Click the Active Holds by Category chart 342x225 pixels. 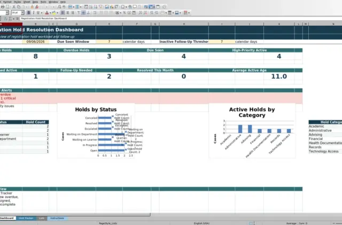coord(252,131)
